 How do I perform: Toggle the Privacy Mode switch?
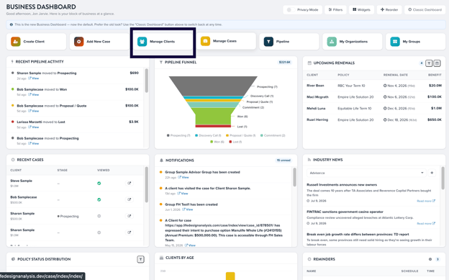pyautogui.click(x=291, y=10)
